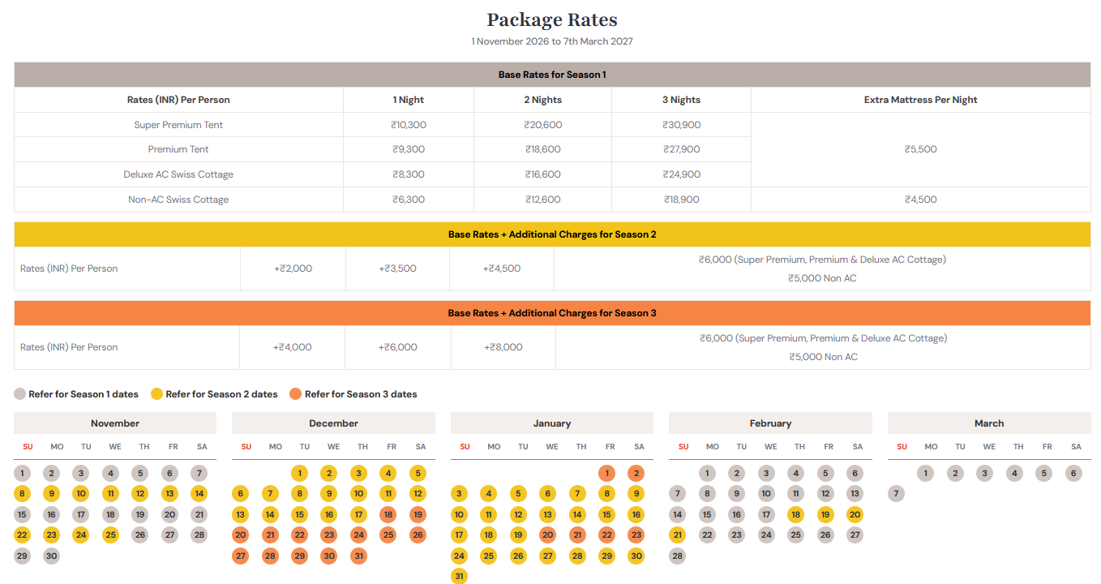Click the ₹10,300 Super Premium 1 Night rate
The width and height of the screenshot is (1101, 584).
pyautogui.click(x=409, y=125)
